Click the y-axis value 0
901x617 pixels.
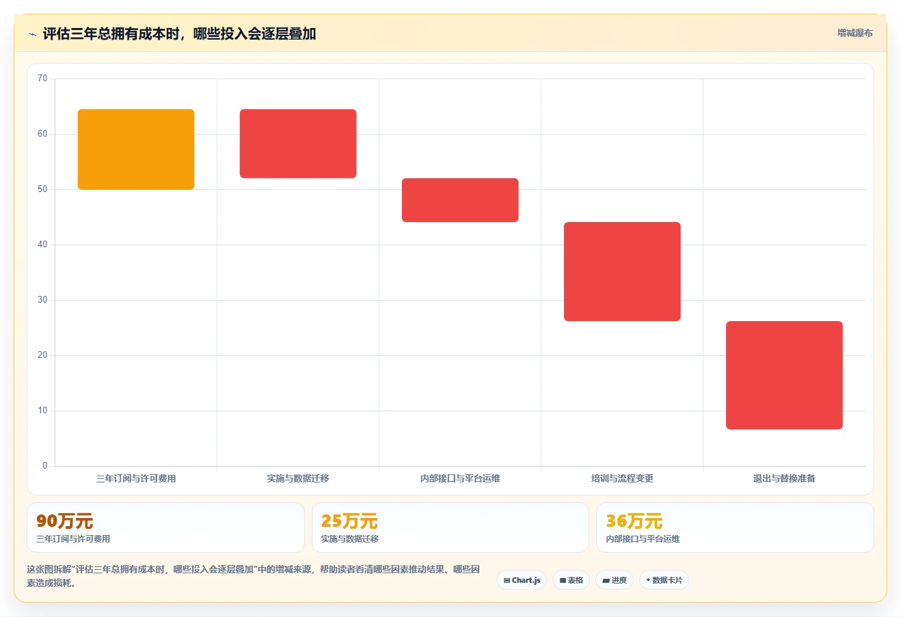coord(45,466)
